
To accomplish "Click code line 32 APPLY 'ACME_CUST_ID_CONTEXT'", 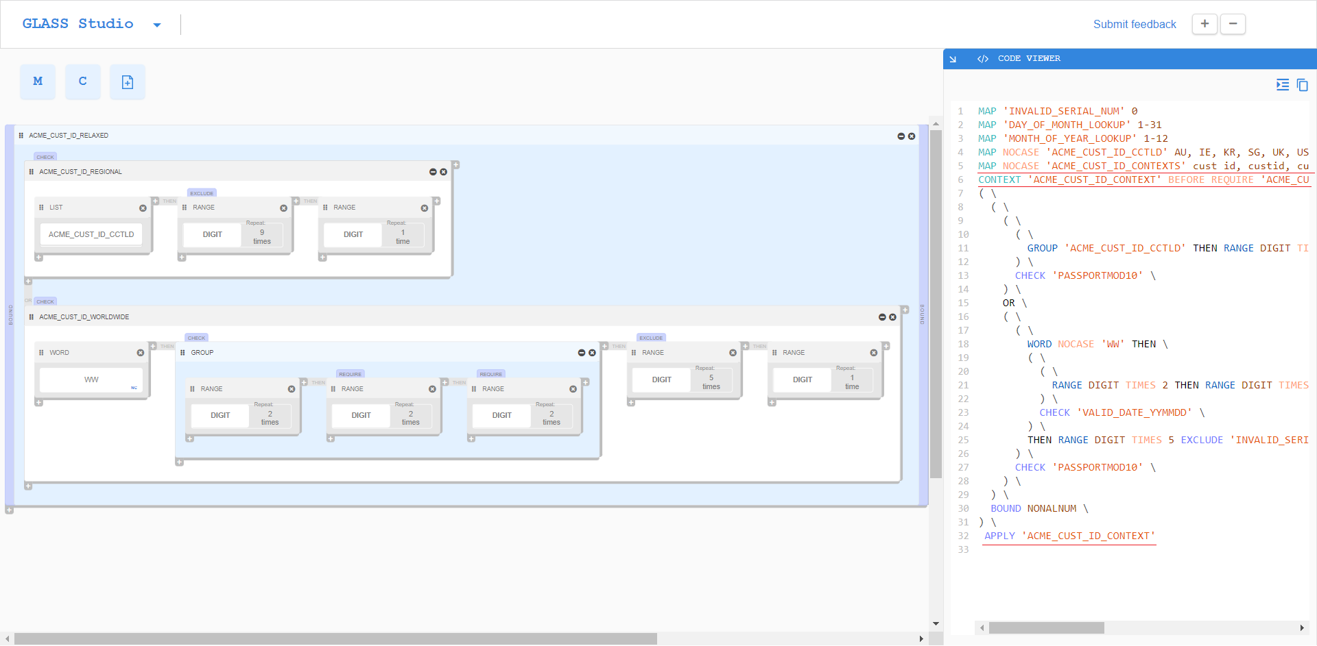I will (x=1069, y=536).
